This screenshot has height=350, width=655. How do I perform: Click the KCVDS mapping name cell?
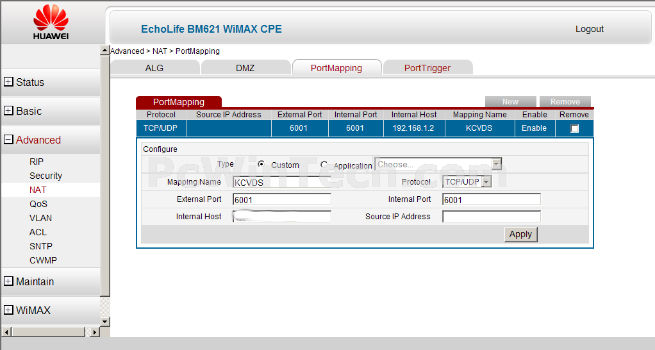point(479,128)
